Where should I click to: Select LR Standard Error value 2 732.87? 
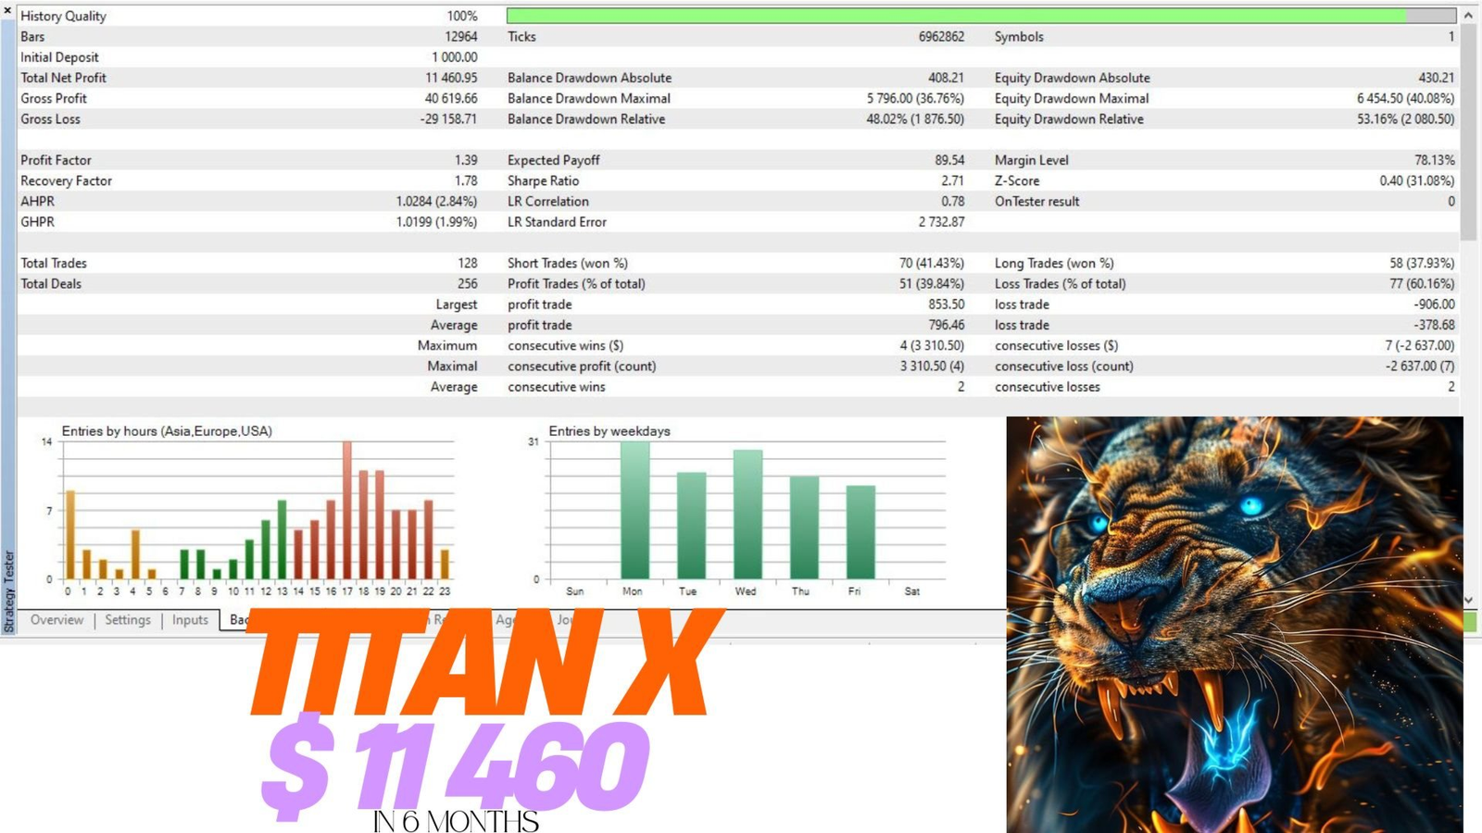click(x=941, y=222)
